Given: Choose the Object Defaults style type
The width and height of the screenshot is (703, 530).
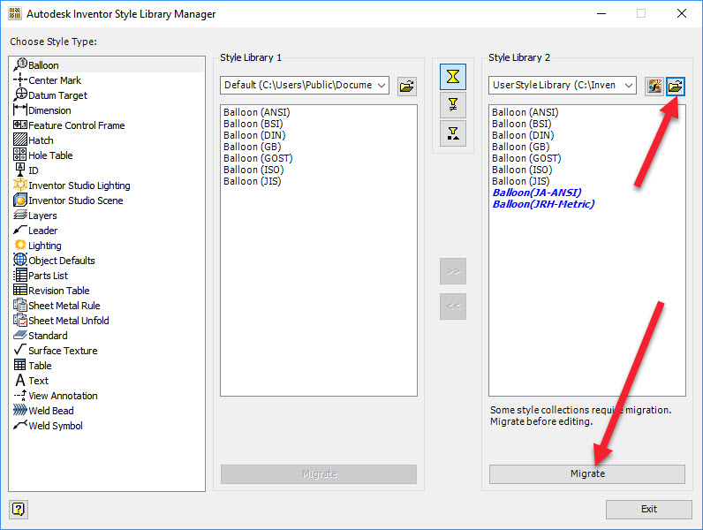Looking at the screenshot, I should pos(54,261).
